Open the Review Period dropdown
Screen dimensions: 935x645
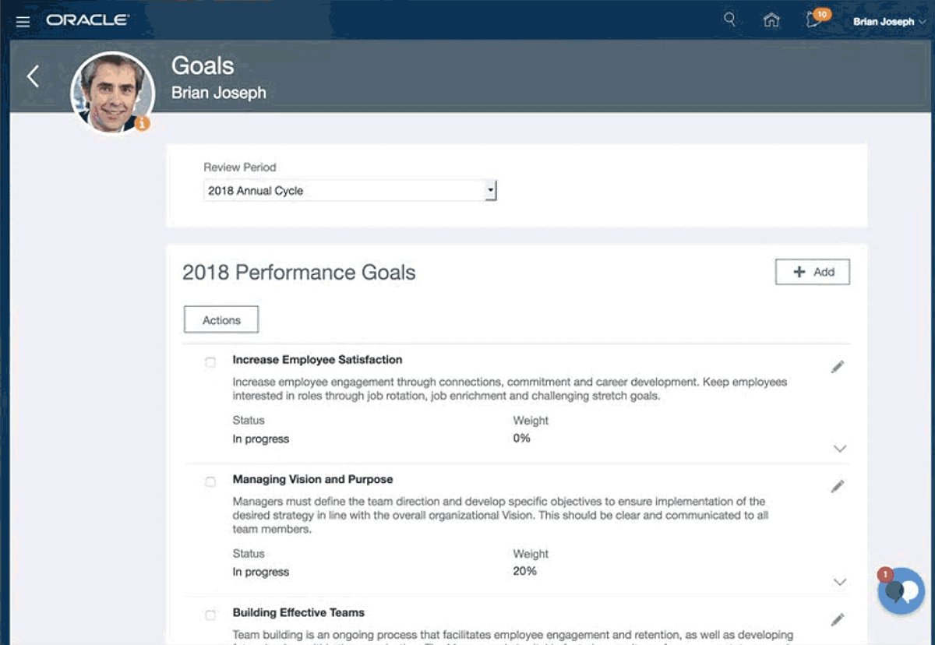tap(350, 191)
